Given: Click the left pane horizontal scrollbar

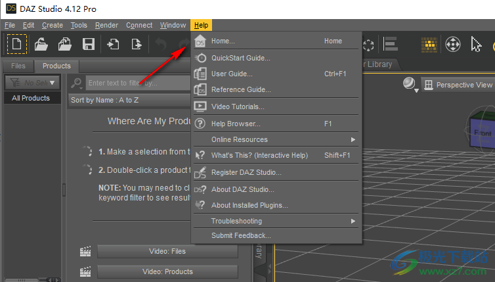Looking at the screenshot, I should 22,280.
